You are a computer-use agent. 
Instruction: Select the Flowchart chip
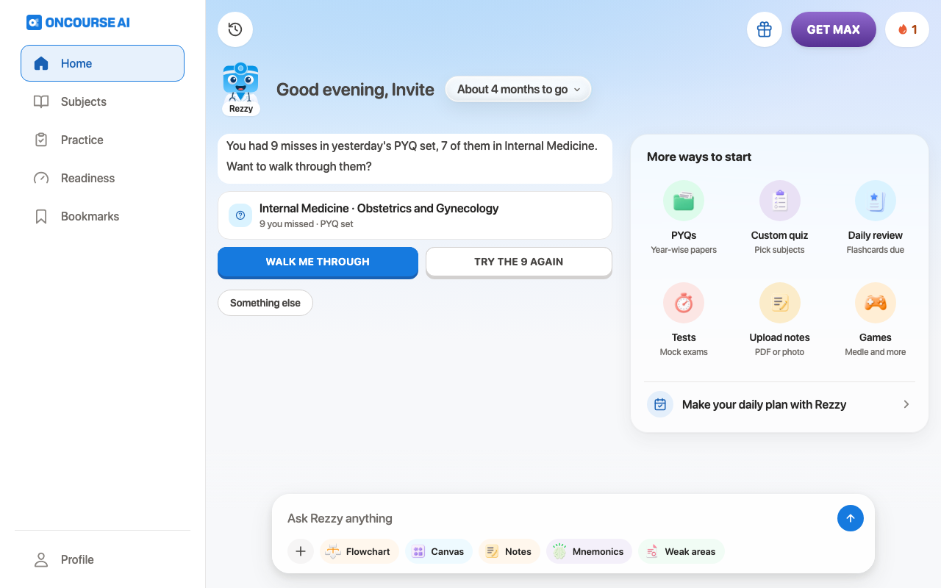pyautogui.click(x=359, y=551)
